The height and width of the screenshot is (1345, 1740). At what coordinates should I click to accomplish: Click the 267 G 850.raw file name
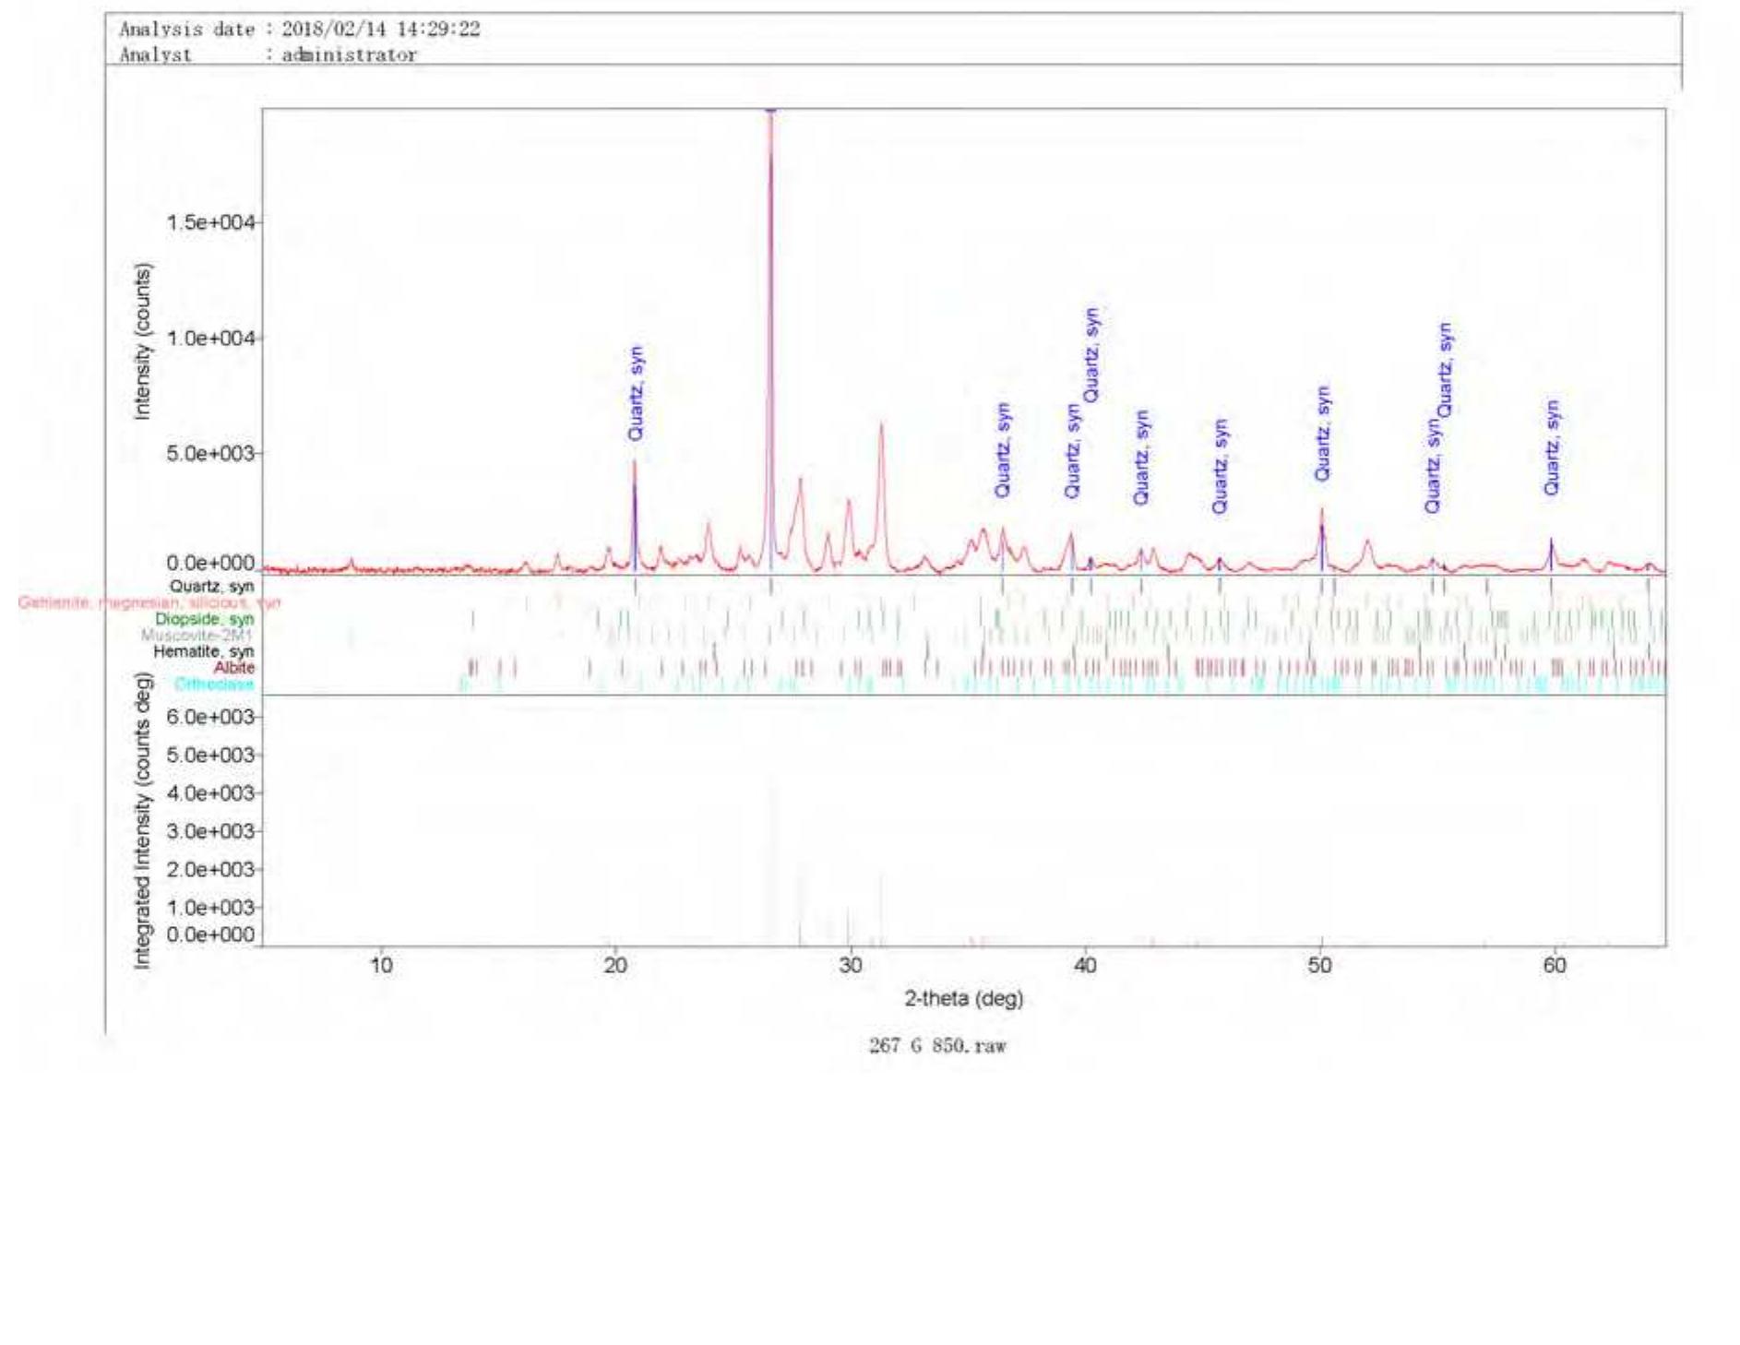tap(937, 1045)
